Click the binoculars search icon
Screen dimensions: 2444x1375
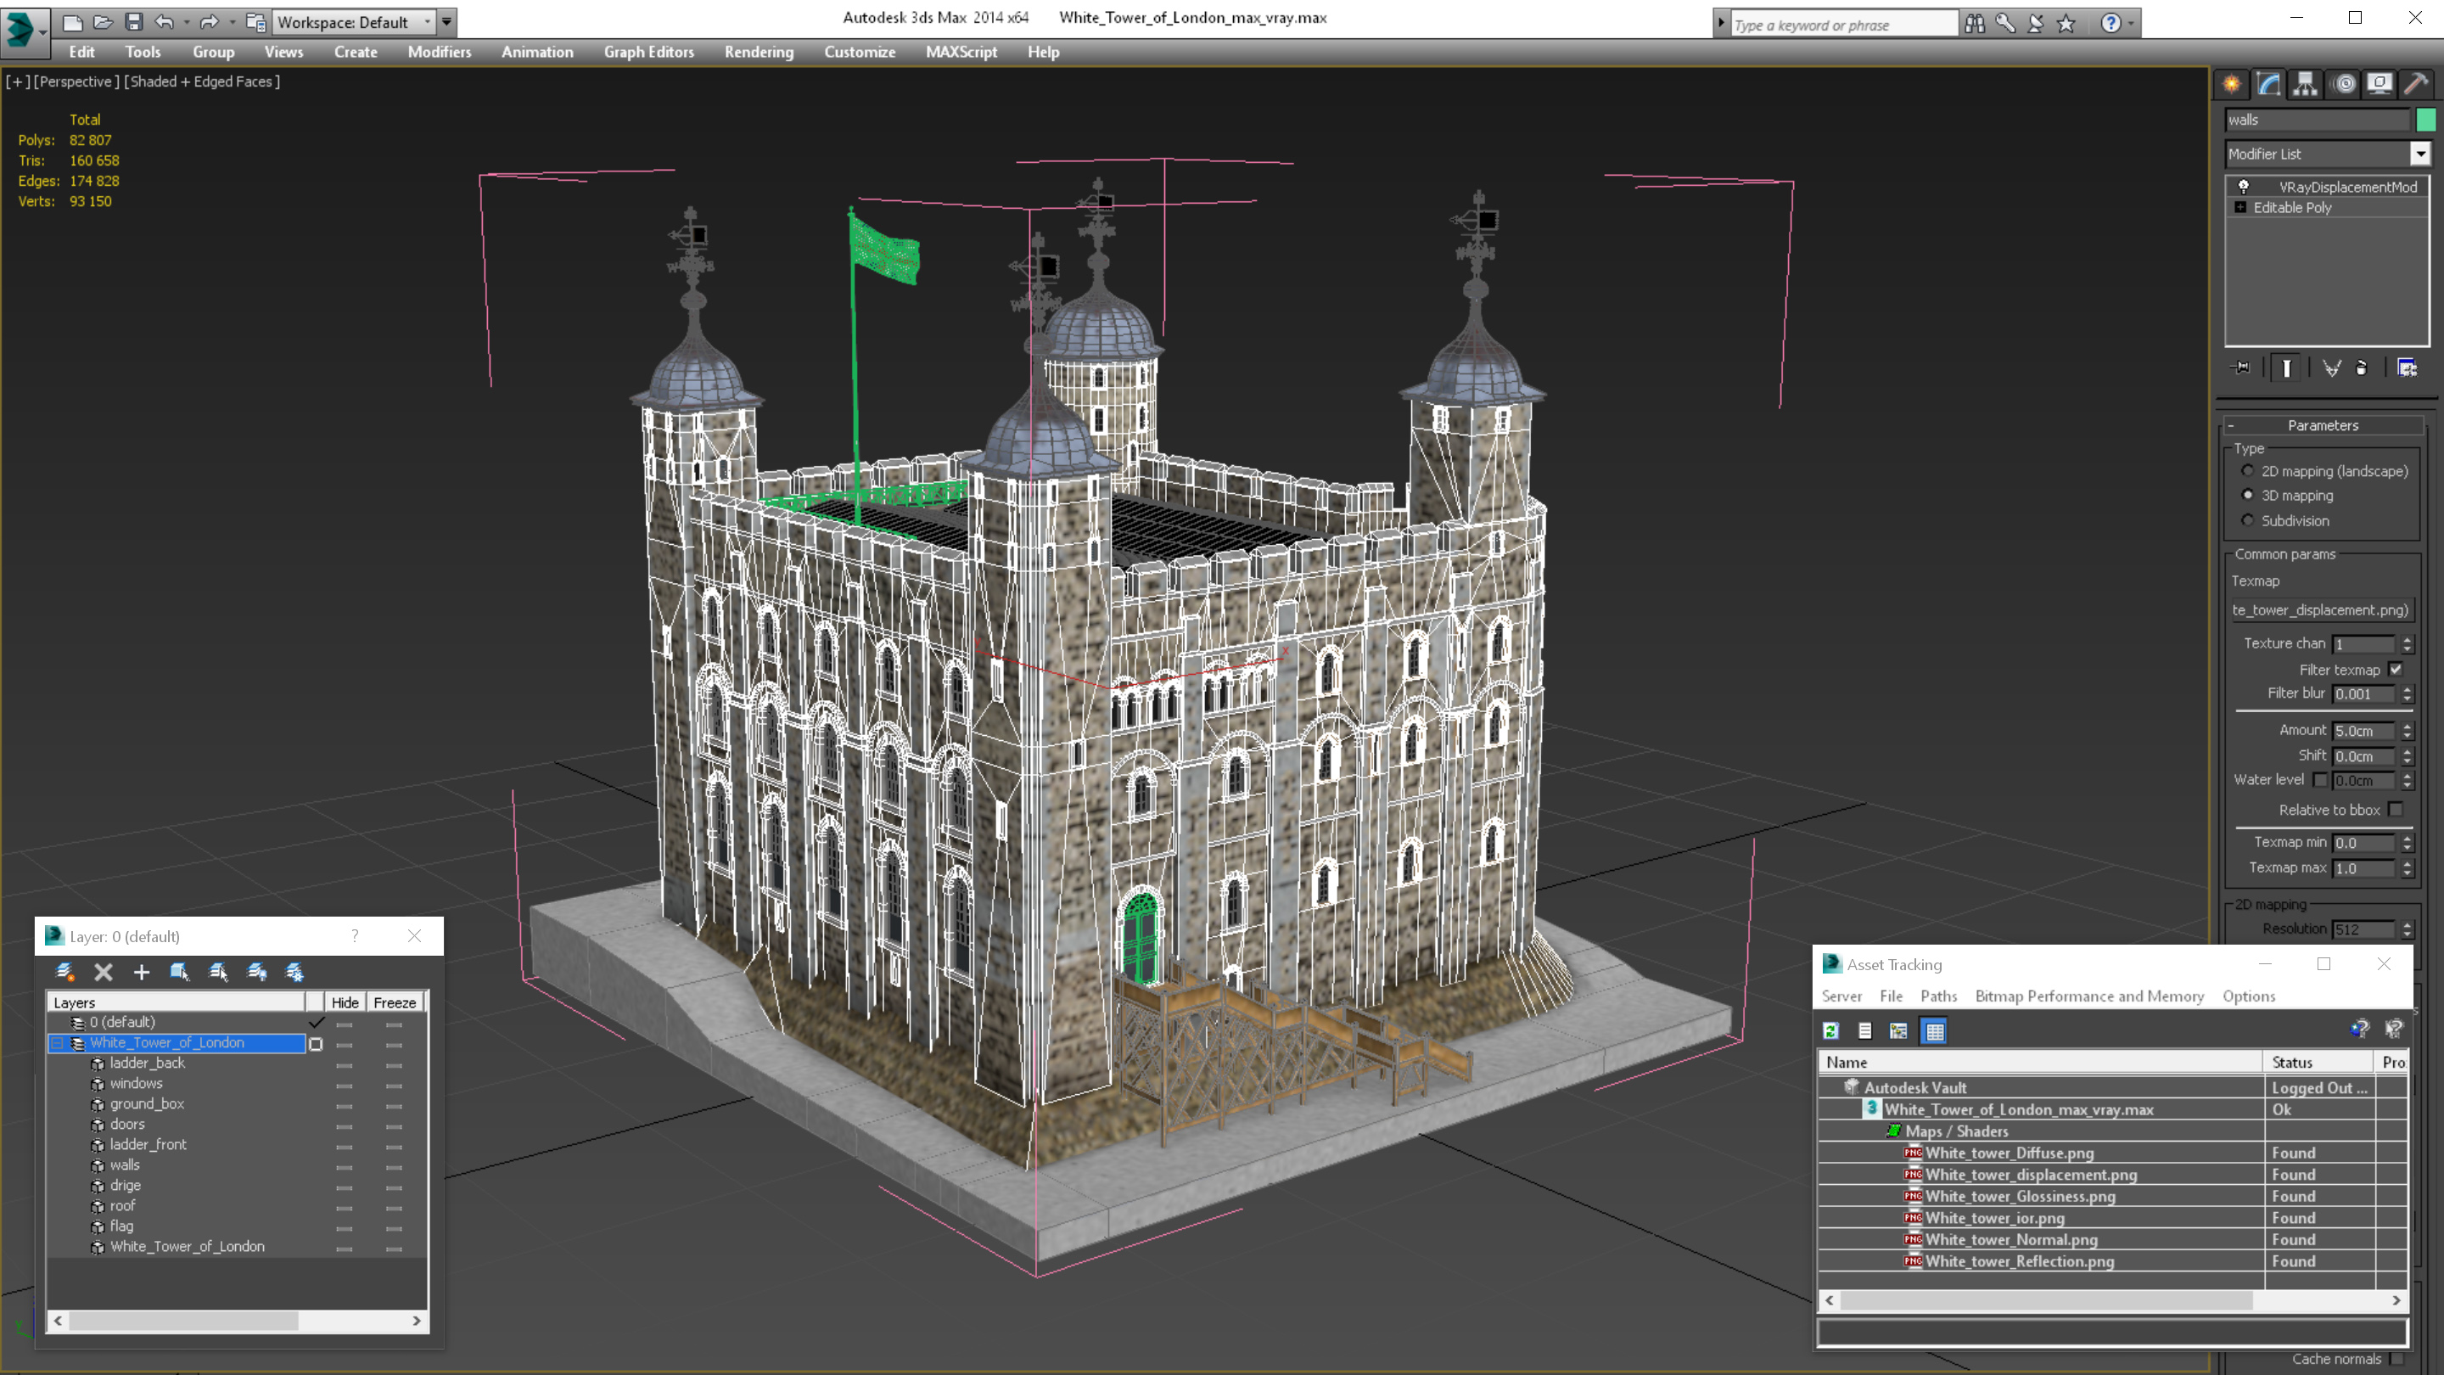click(x=1976, y=24)
